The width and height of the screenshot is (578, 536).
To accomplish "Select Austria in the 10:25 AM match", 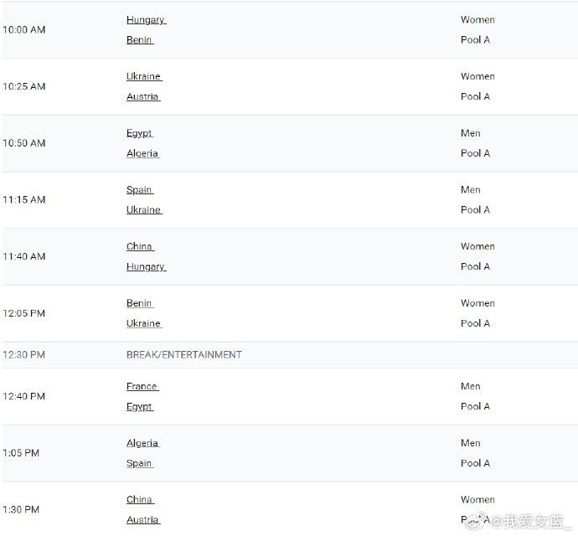I will tap(142, 97).
